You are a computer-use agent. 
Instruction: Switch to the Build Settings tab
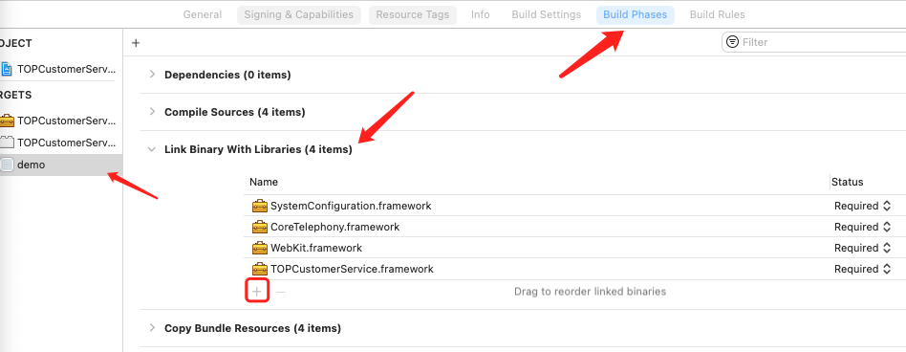tap(546, 15)
